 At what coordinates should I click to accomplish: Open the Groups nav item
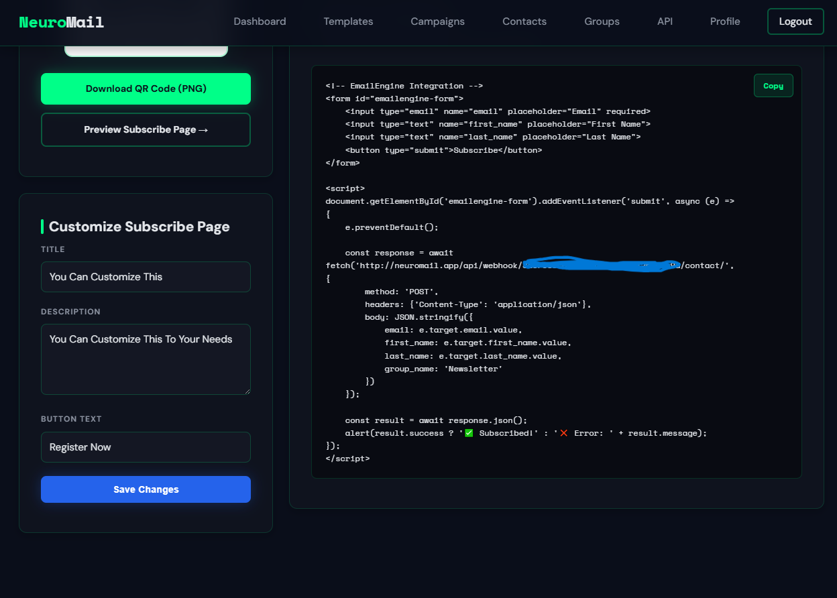tap(602, 21)
